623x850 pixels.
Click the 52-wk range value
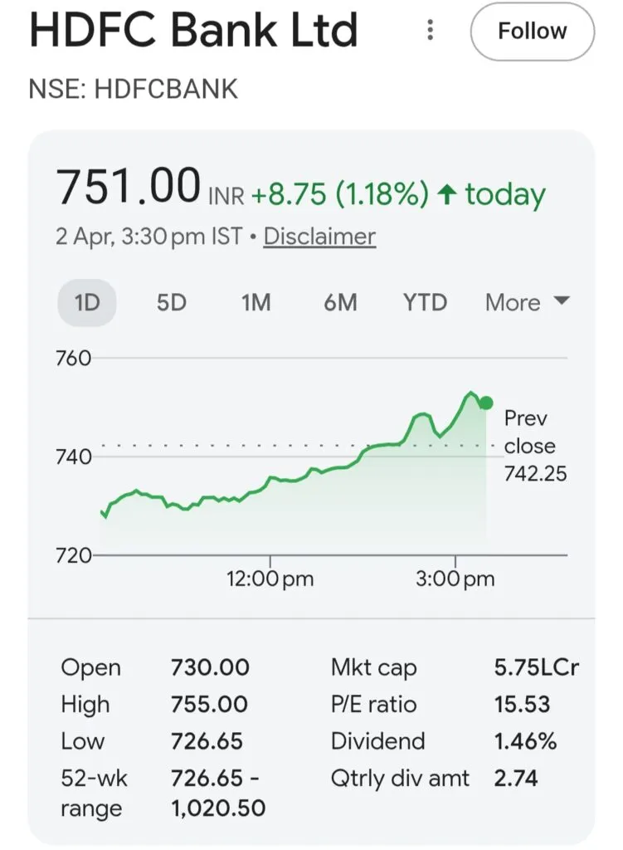click(217, 793)
